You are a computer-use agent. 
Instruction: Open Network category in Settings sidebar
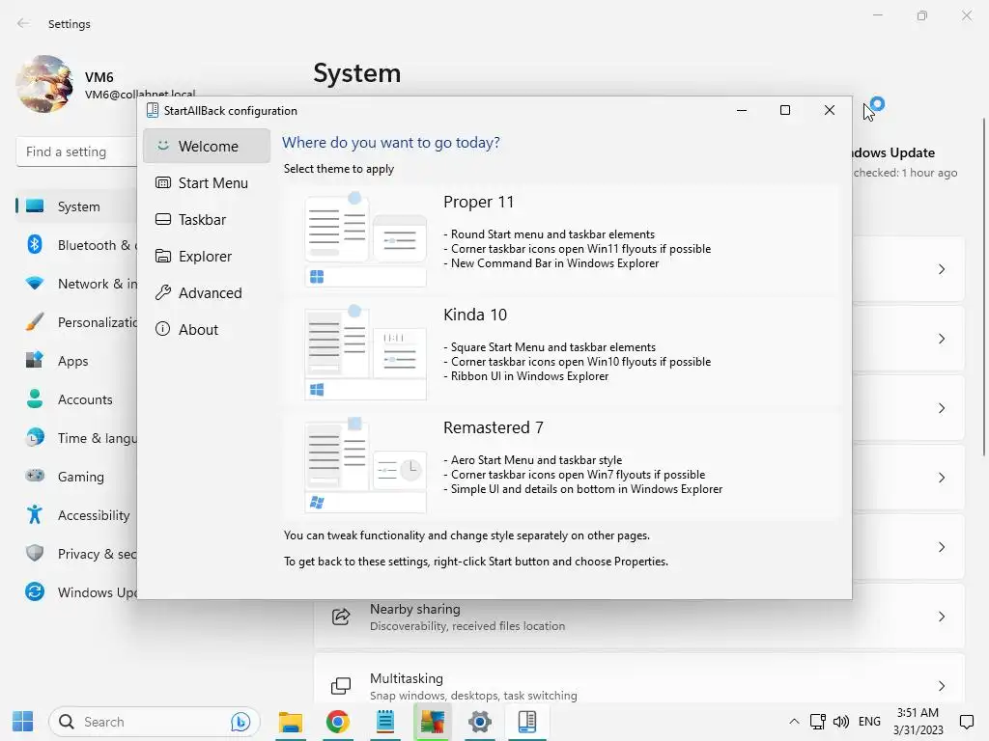pos(76,284)
